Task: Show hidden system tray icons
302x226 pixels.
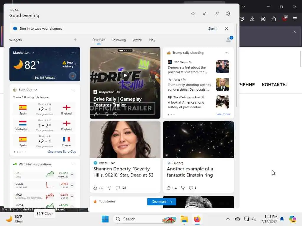Action: tap(228, 219)
